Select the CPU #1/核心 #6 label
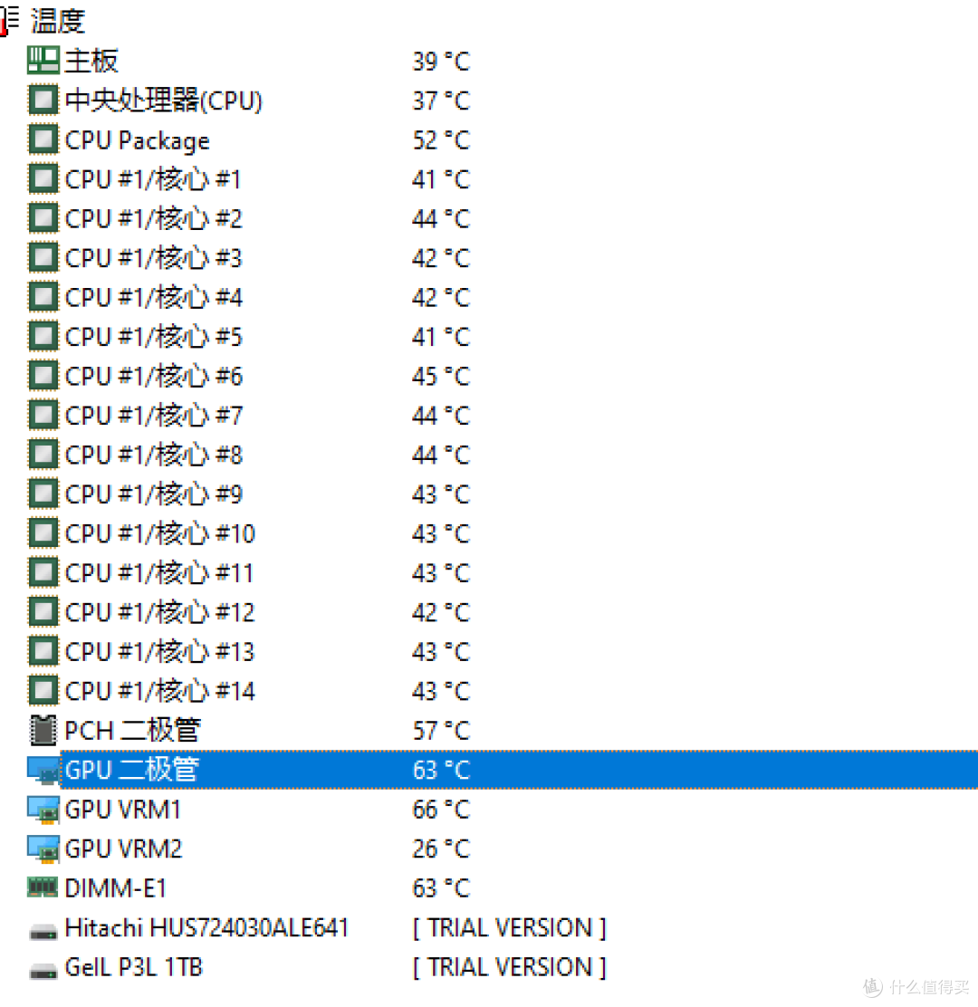 (x=154, y=377)
